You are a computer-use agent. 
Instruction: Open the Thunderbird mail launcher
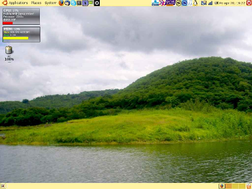pos(68,3)
